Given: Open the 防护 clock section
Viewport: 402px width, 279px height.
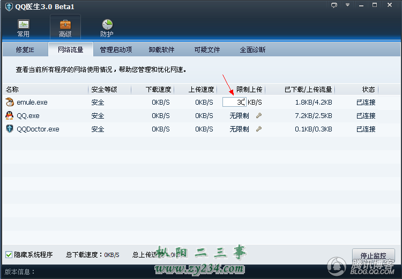Looking at the screenshot, I should pyautogui.click(x=107, y=28).
